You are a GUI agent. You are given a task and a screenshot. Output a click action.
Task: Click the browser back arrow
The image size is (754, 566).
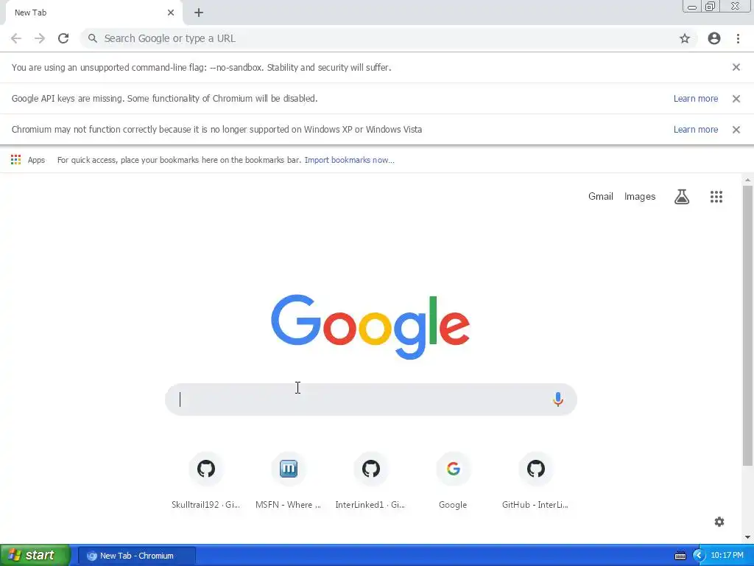[x=16, y=38]
